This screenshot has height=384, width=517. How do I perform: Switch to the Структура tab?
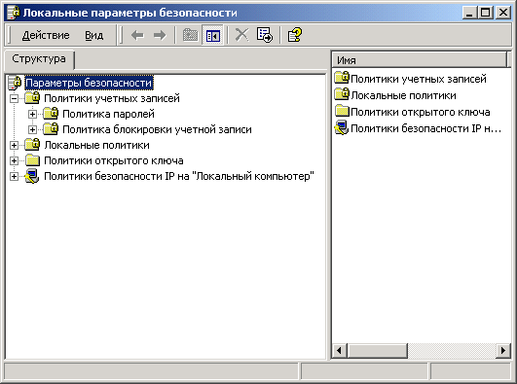(39, 59)
